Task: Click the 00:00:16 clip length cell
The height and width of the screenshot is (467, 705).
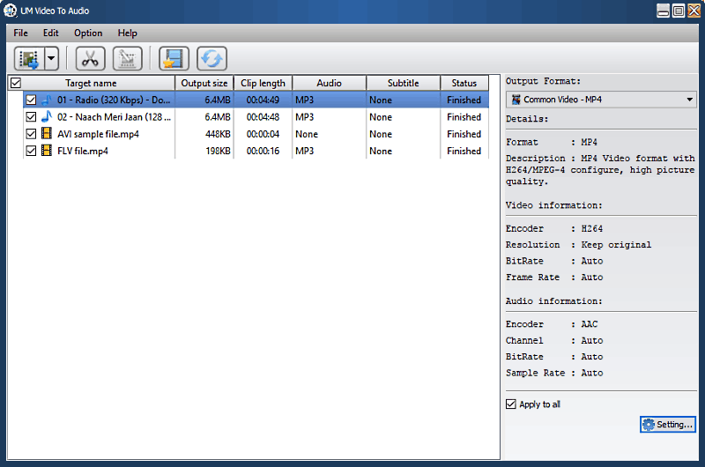Action: tap(263, 151)
